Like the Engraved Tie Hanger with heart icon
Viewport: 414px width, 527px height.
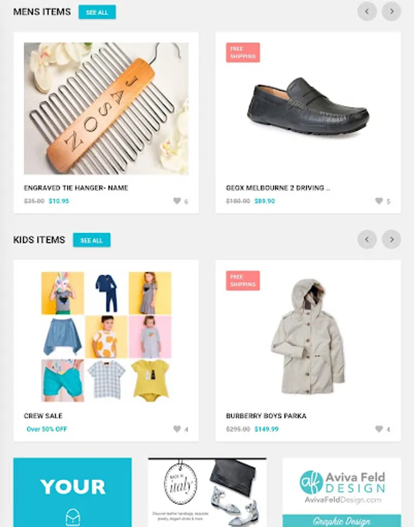[177, 201]
